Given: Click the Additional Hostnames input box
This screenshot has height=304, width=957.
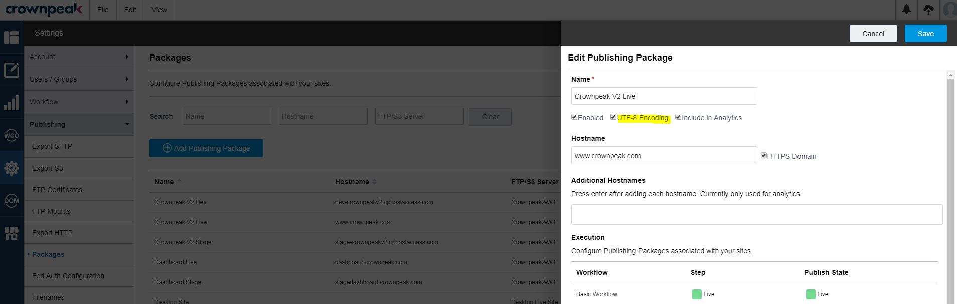Looking at the screenshot, I should coord(757,214).
